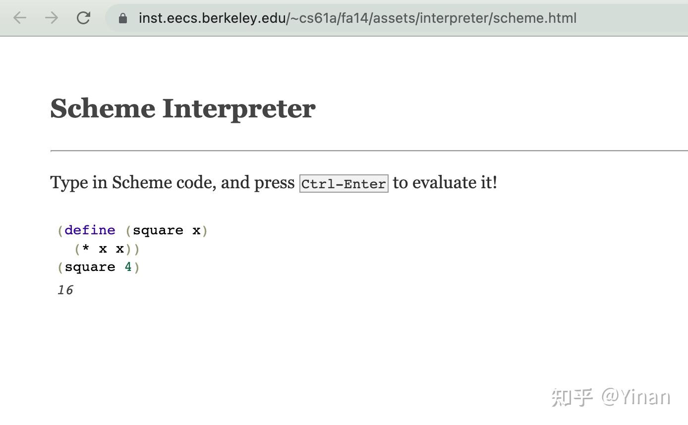View site info via the lock icon
Viewport: 688px width, 425px height.
pos(123,18)
